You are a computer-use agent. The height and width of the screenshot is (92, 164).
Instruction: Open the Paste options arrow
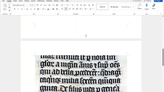click(5, 11)
